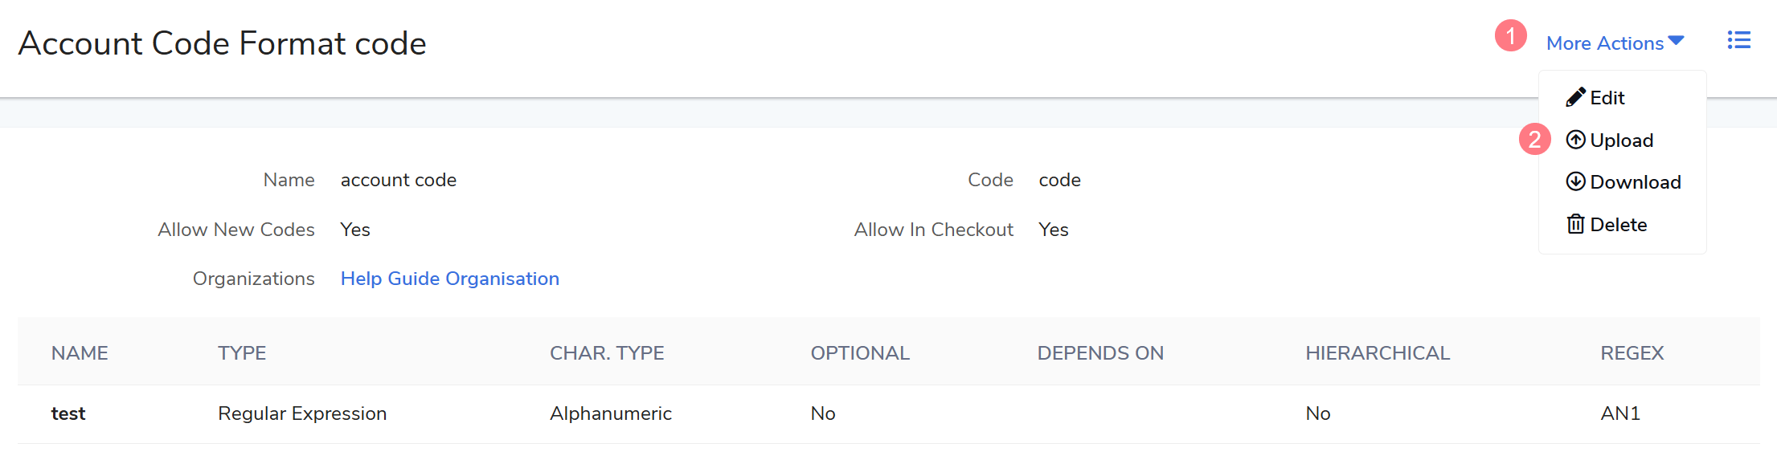Image resolution: width=1777 pixels, height=456 pixels.
Task: Click the circled up-arrow Upload icon
Action: coord(1575,140)
